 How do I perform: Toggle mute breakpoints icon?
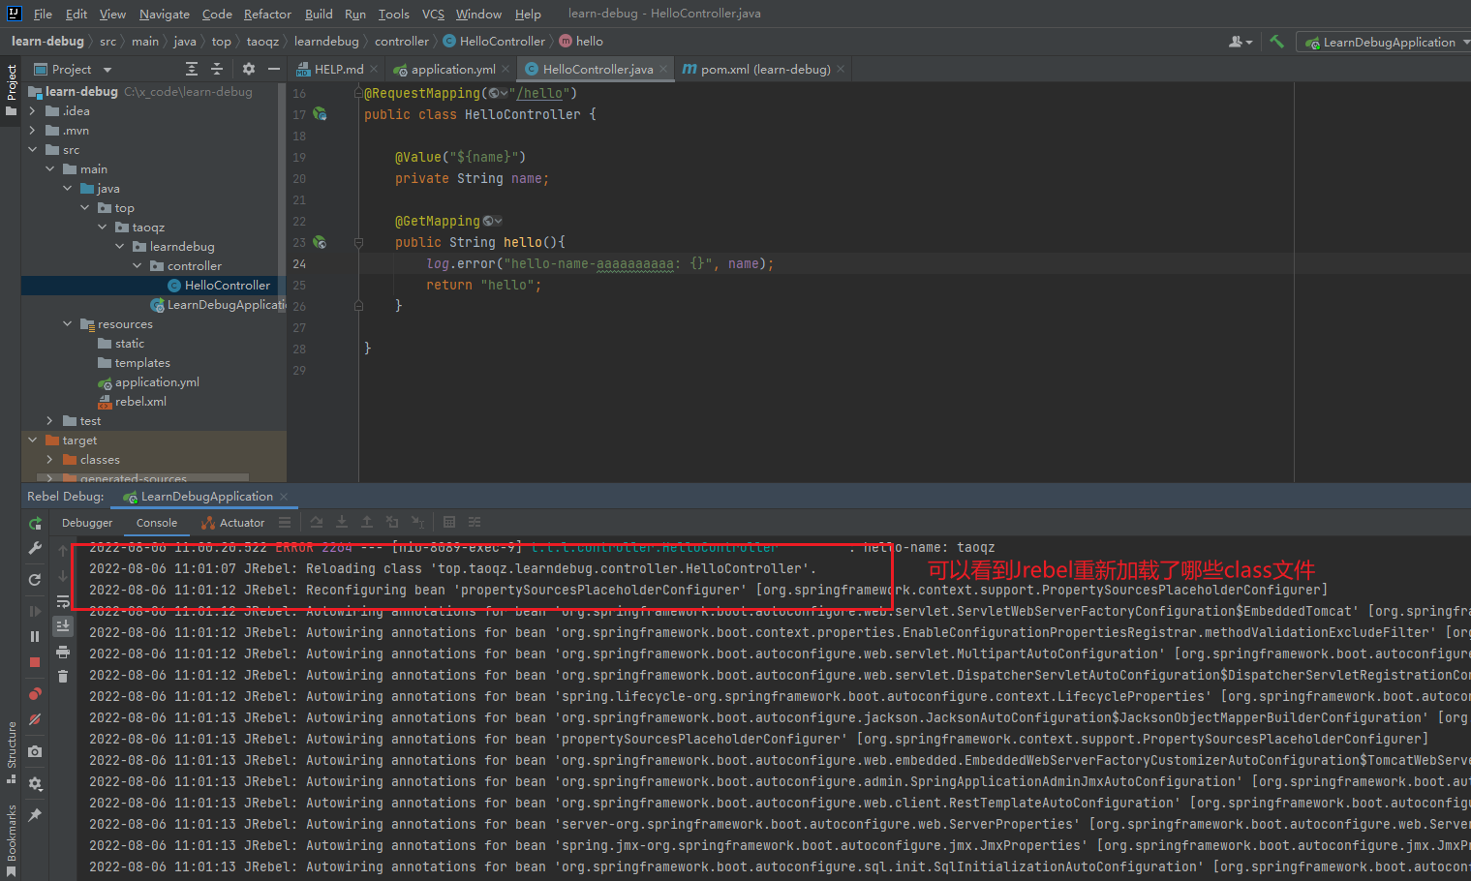click(35, 719)
